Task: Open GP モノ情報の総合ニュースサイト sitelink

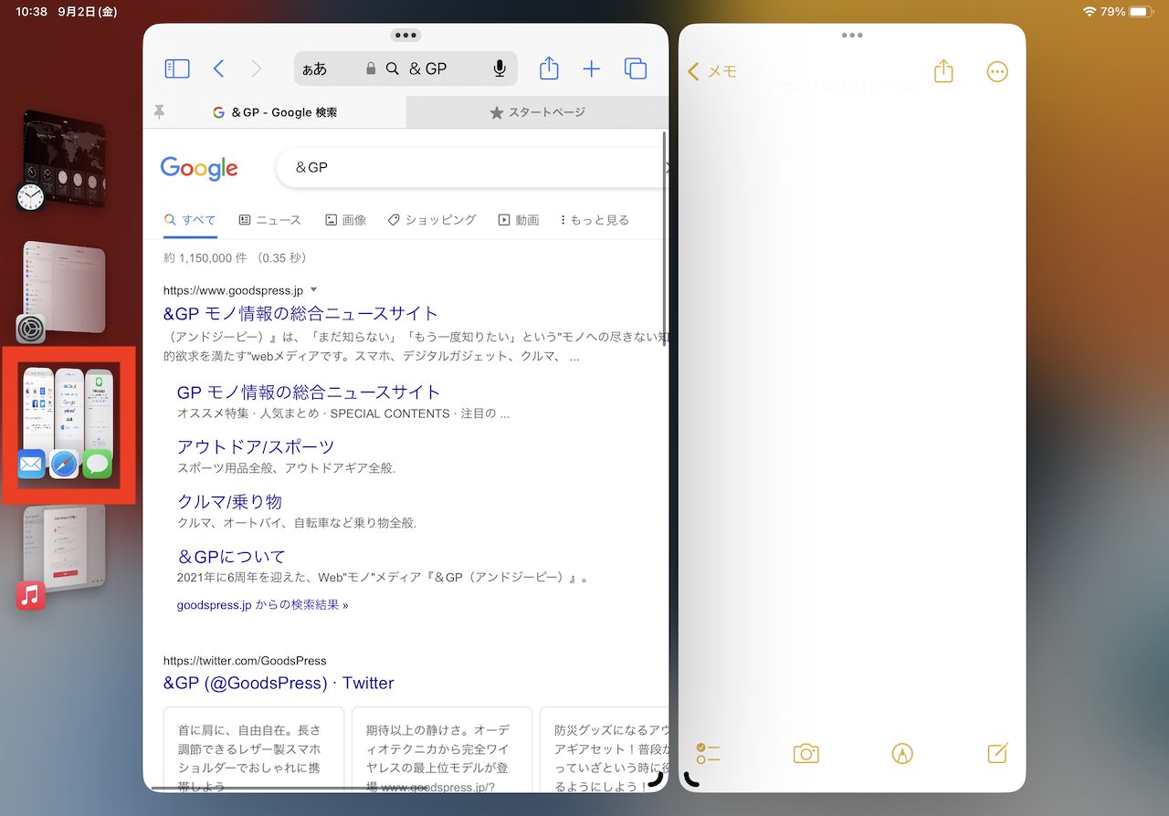Action: 309,392
